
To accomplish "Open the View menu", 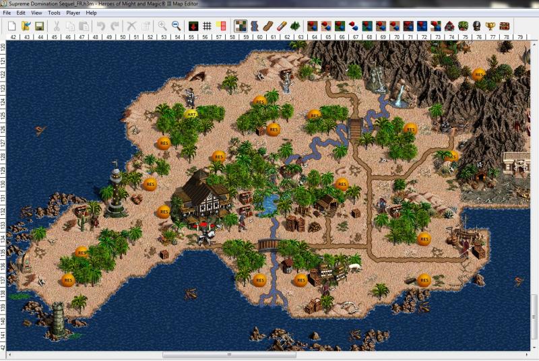I will [36, 13].
